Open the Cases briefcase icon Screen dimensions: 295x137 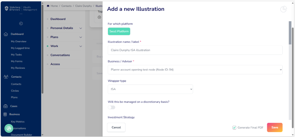[x=6, y=106]
